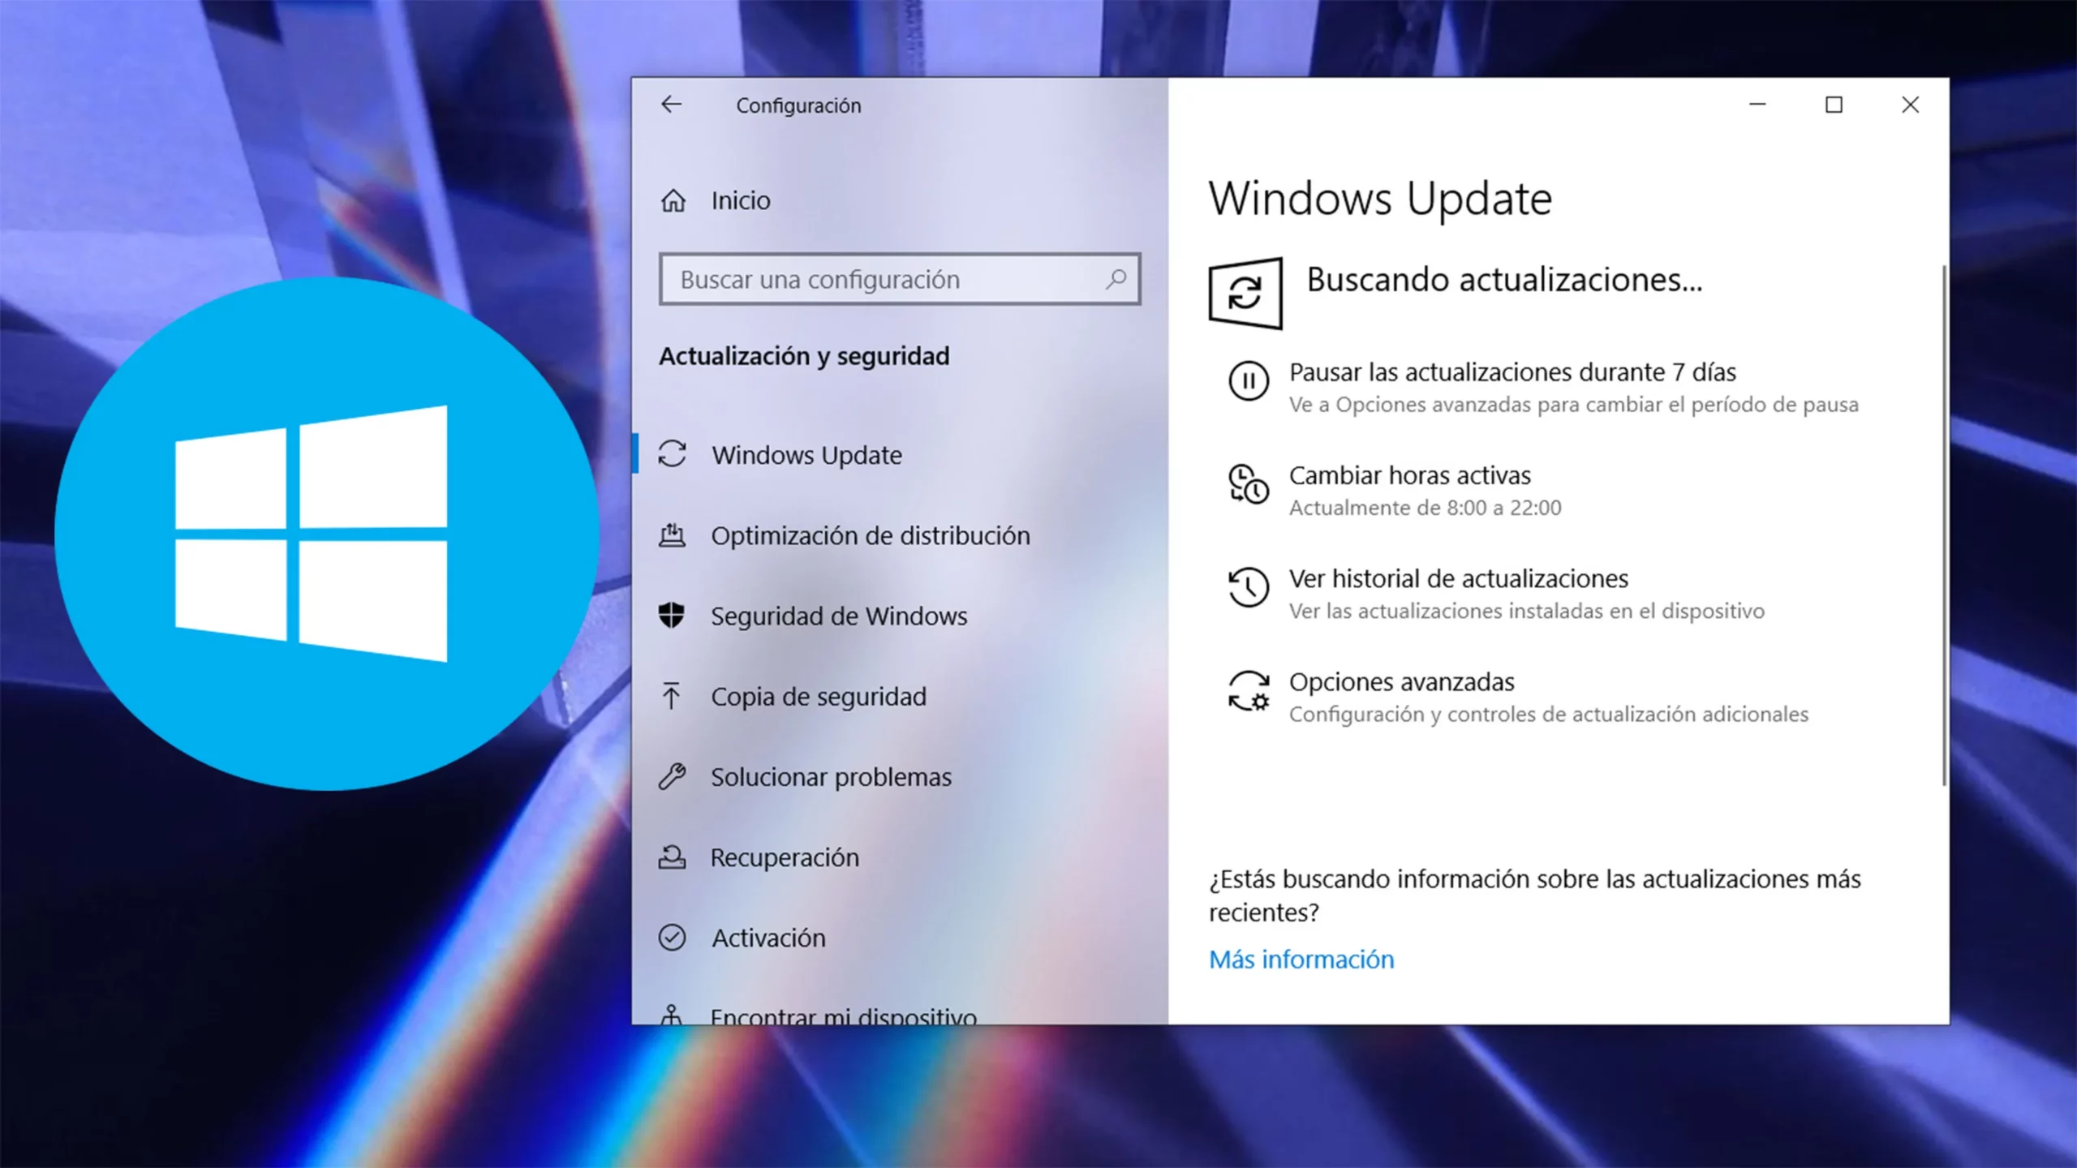
Task: Click the Buscando actualizaciones... status text
Action: coord(1504,280)
